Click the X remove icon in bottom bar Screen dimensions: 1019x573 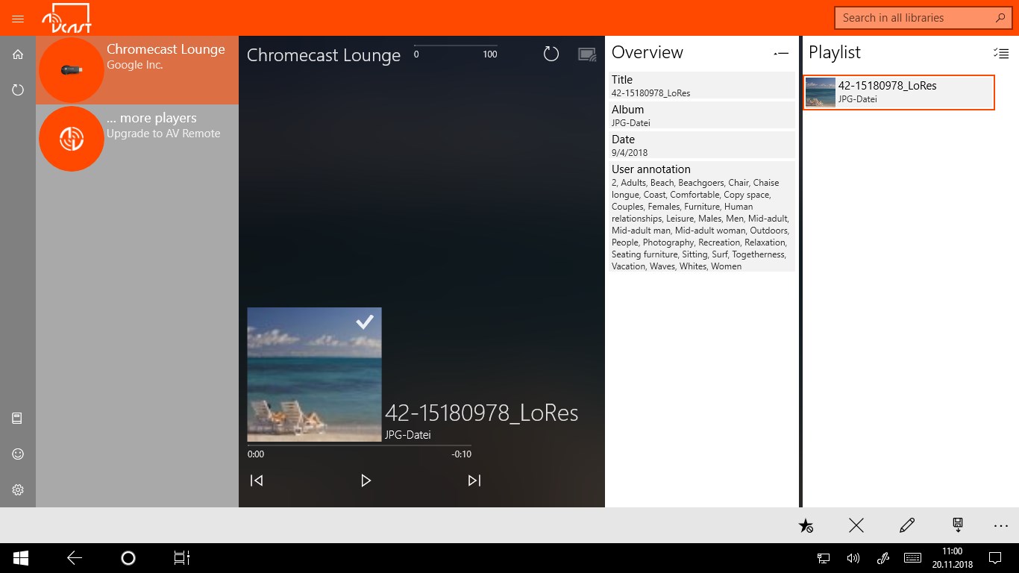click(856, 525)
